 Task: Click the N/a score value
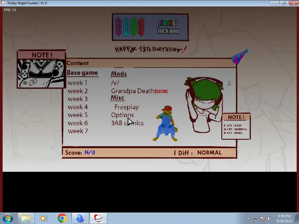pyautogui.click(x=90, y=152)
